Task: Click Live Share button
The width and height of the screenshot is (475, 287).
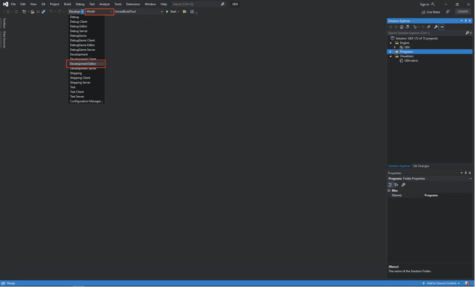Action: pos(431,12)
